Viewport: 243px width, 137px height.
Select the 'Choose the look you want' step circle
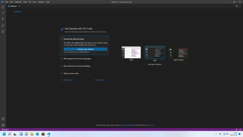(x=62, y=39)
